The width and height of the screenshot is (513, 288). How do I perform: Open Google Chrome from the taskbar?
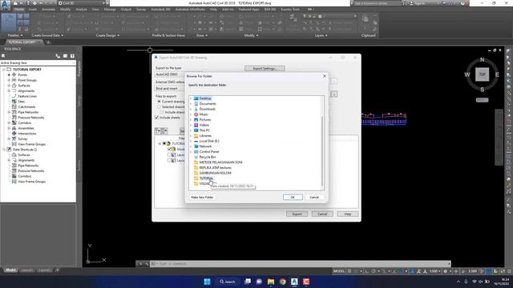click(283, 282)
